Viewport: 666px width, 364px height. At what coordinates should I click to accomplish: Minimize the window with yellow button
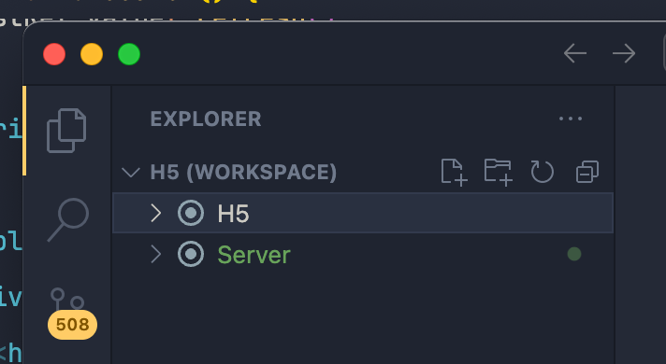[92, 54]
